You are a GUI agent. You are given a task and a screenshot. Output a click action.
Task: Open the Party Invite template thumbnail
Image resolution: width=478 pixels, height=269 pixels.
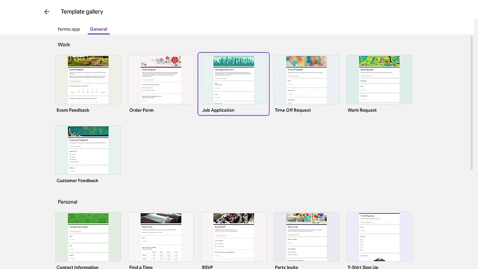click(306, 237)
